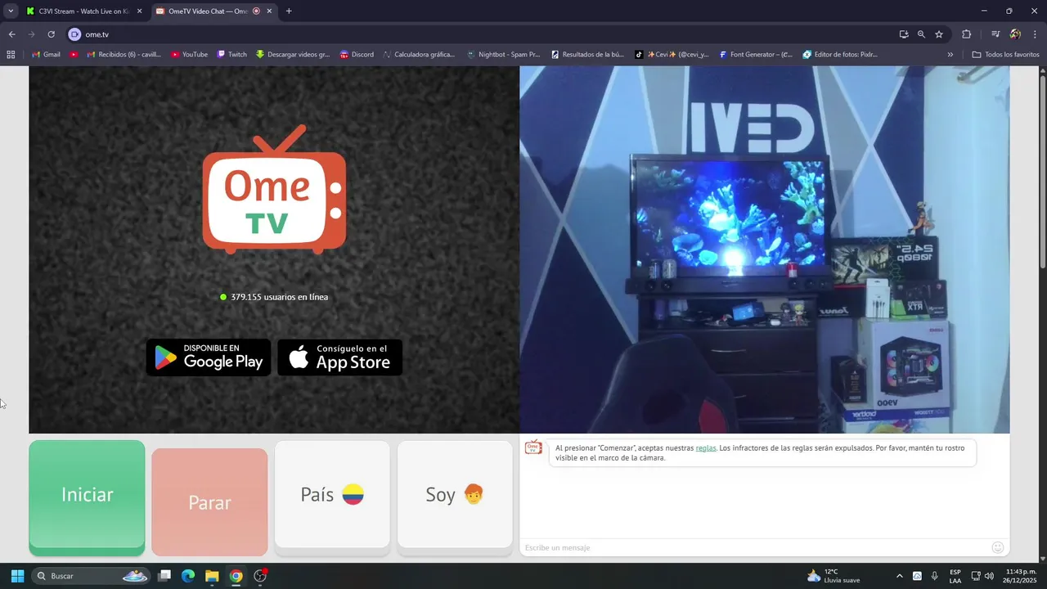
Task: Click the microphone tray icon
Action: point(934,576)
